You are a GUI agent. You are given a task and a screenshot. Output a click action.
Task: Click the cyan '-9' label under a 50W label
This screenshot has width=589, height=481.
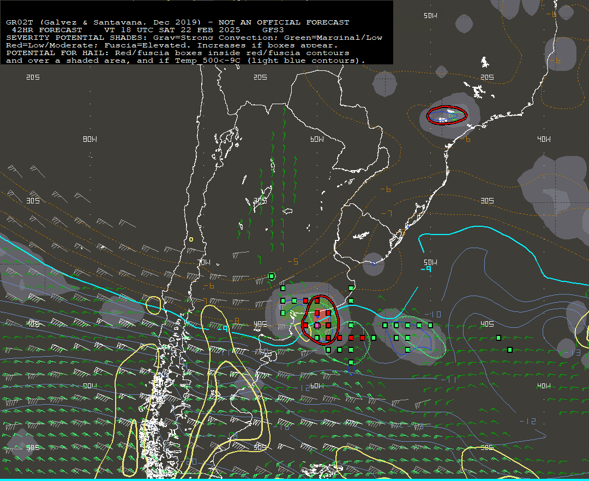(x=426, y=269)
